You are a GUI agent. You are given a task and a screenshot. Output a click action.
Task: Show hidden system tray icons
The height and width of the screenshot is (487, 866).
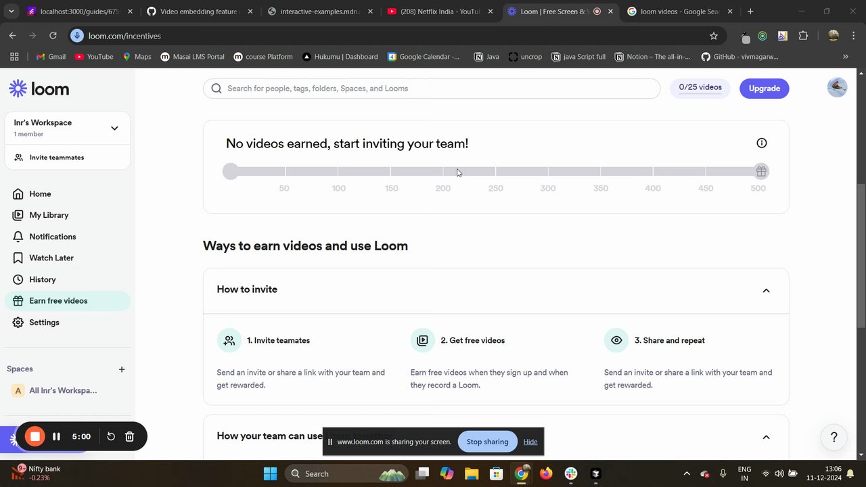686,473
